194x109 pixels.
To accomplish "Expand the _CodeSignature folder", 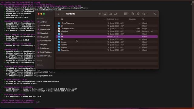I will point(57,23).
